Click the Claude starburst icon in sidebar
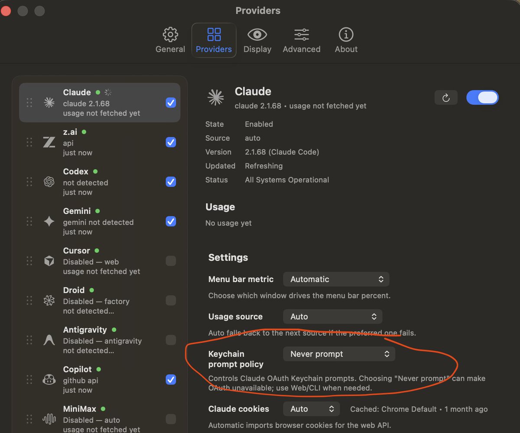The width and height of the screenshot is (520, 433). point(49,103)
